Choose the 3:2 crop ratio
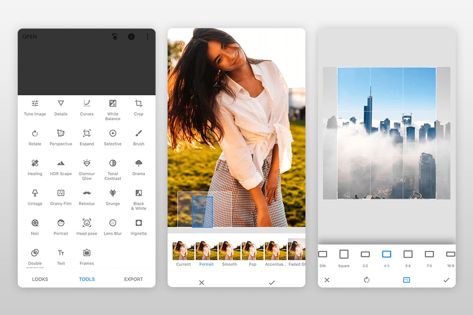The image size is (473, 315). (365, 258)
